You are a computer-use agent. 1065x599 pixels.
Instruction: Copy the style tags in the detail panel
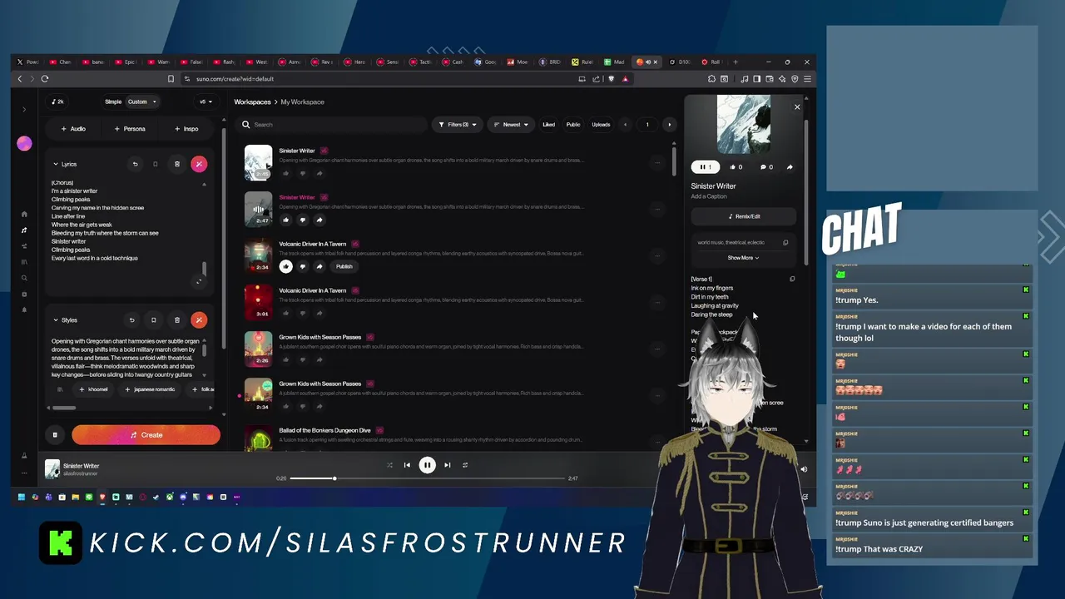coord(785,243)
